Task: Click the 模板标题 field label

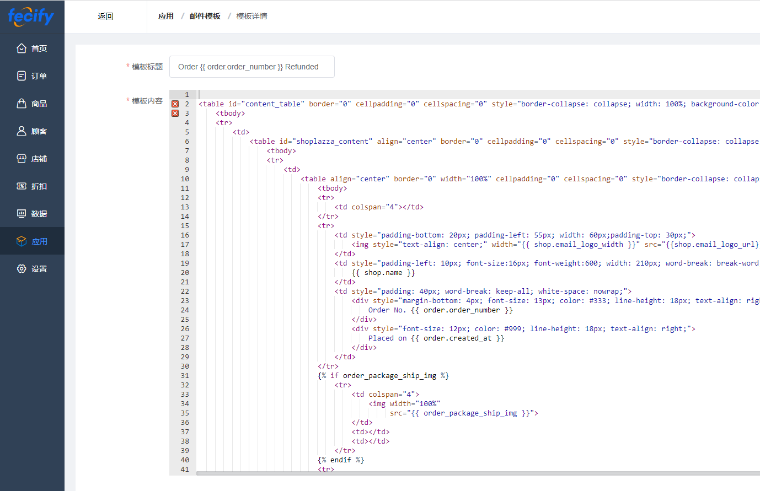Action: 147,67
